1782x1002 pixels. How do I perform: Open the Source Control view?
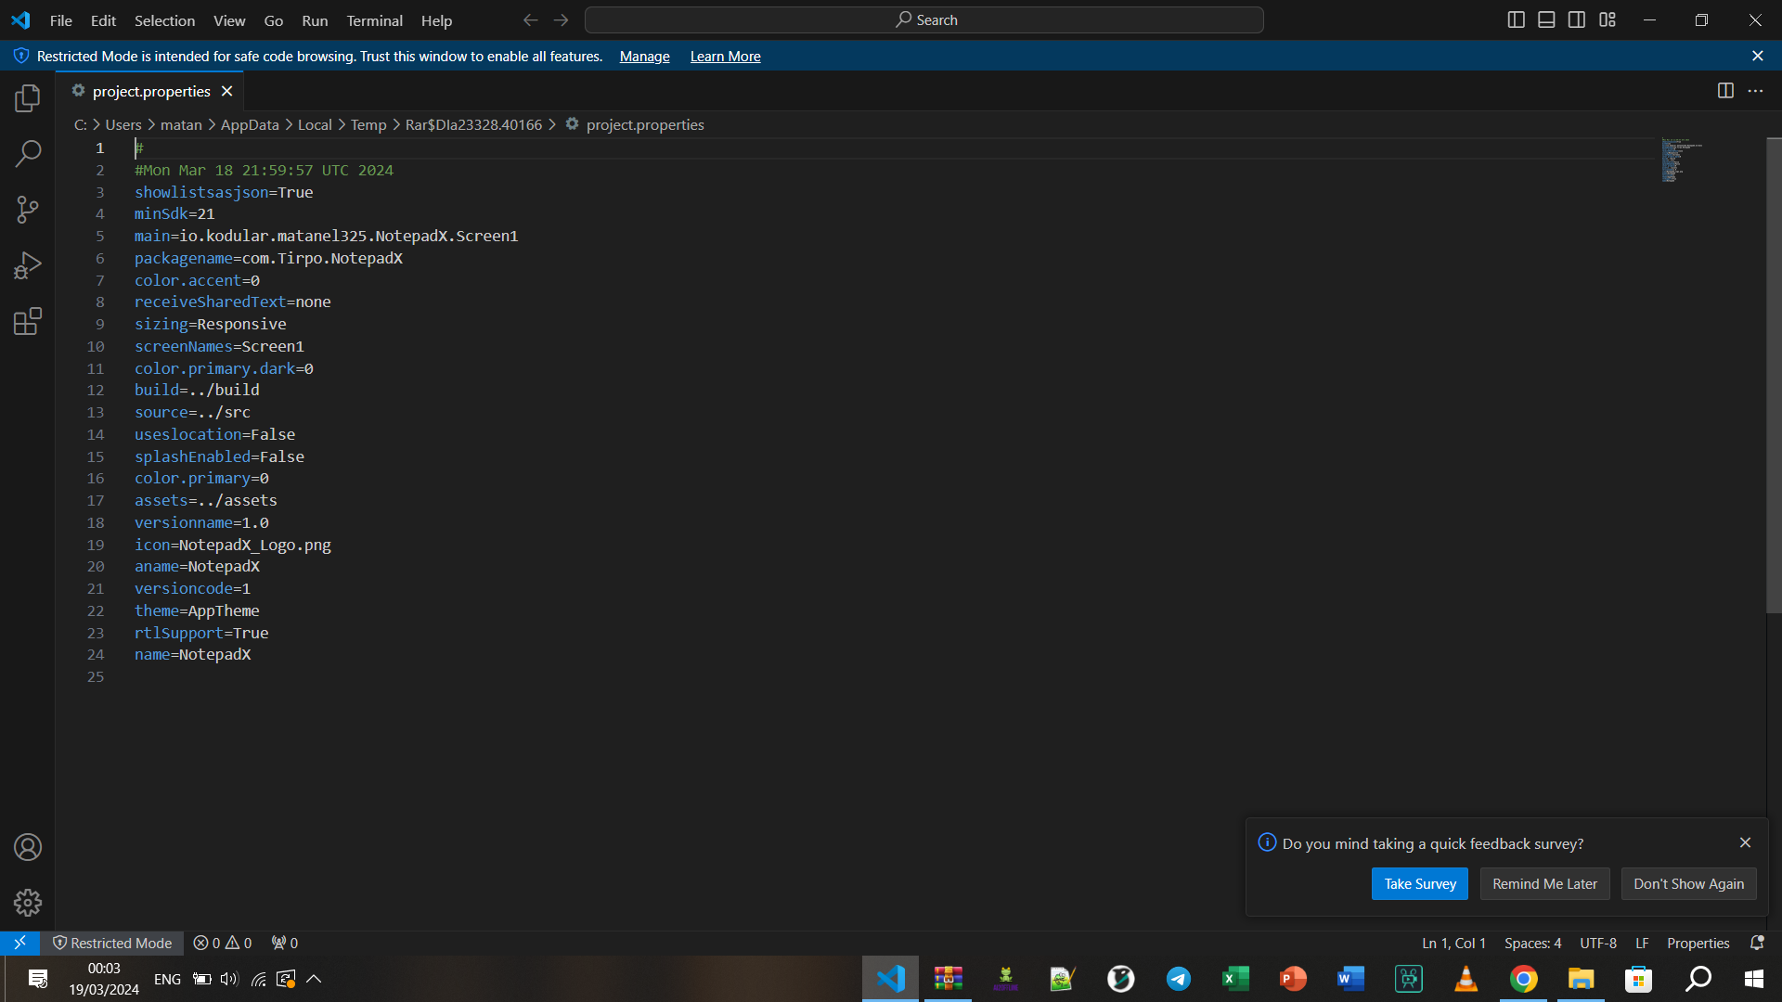(27, 209)
